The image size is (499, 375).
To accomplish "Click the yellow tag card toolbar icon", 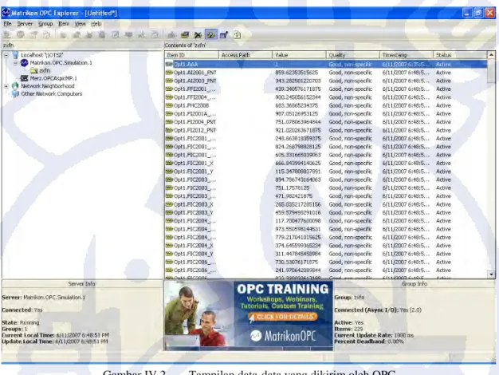I will 185,35.
